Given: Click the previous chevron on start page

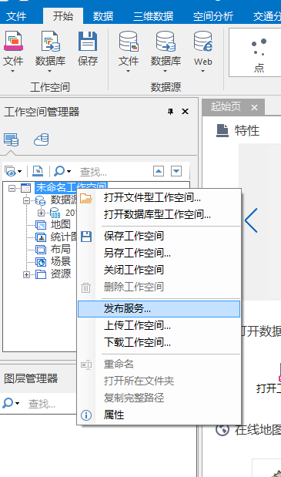Looking at the screenshot, I should pos(251,220).
